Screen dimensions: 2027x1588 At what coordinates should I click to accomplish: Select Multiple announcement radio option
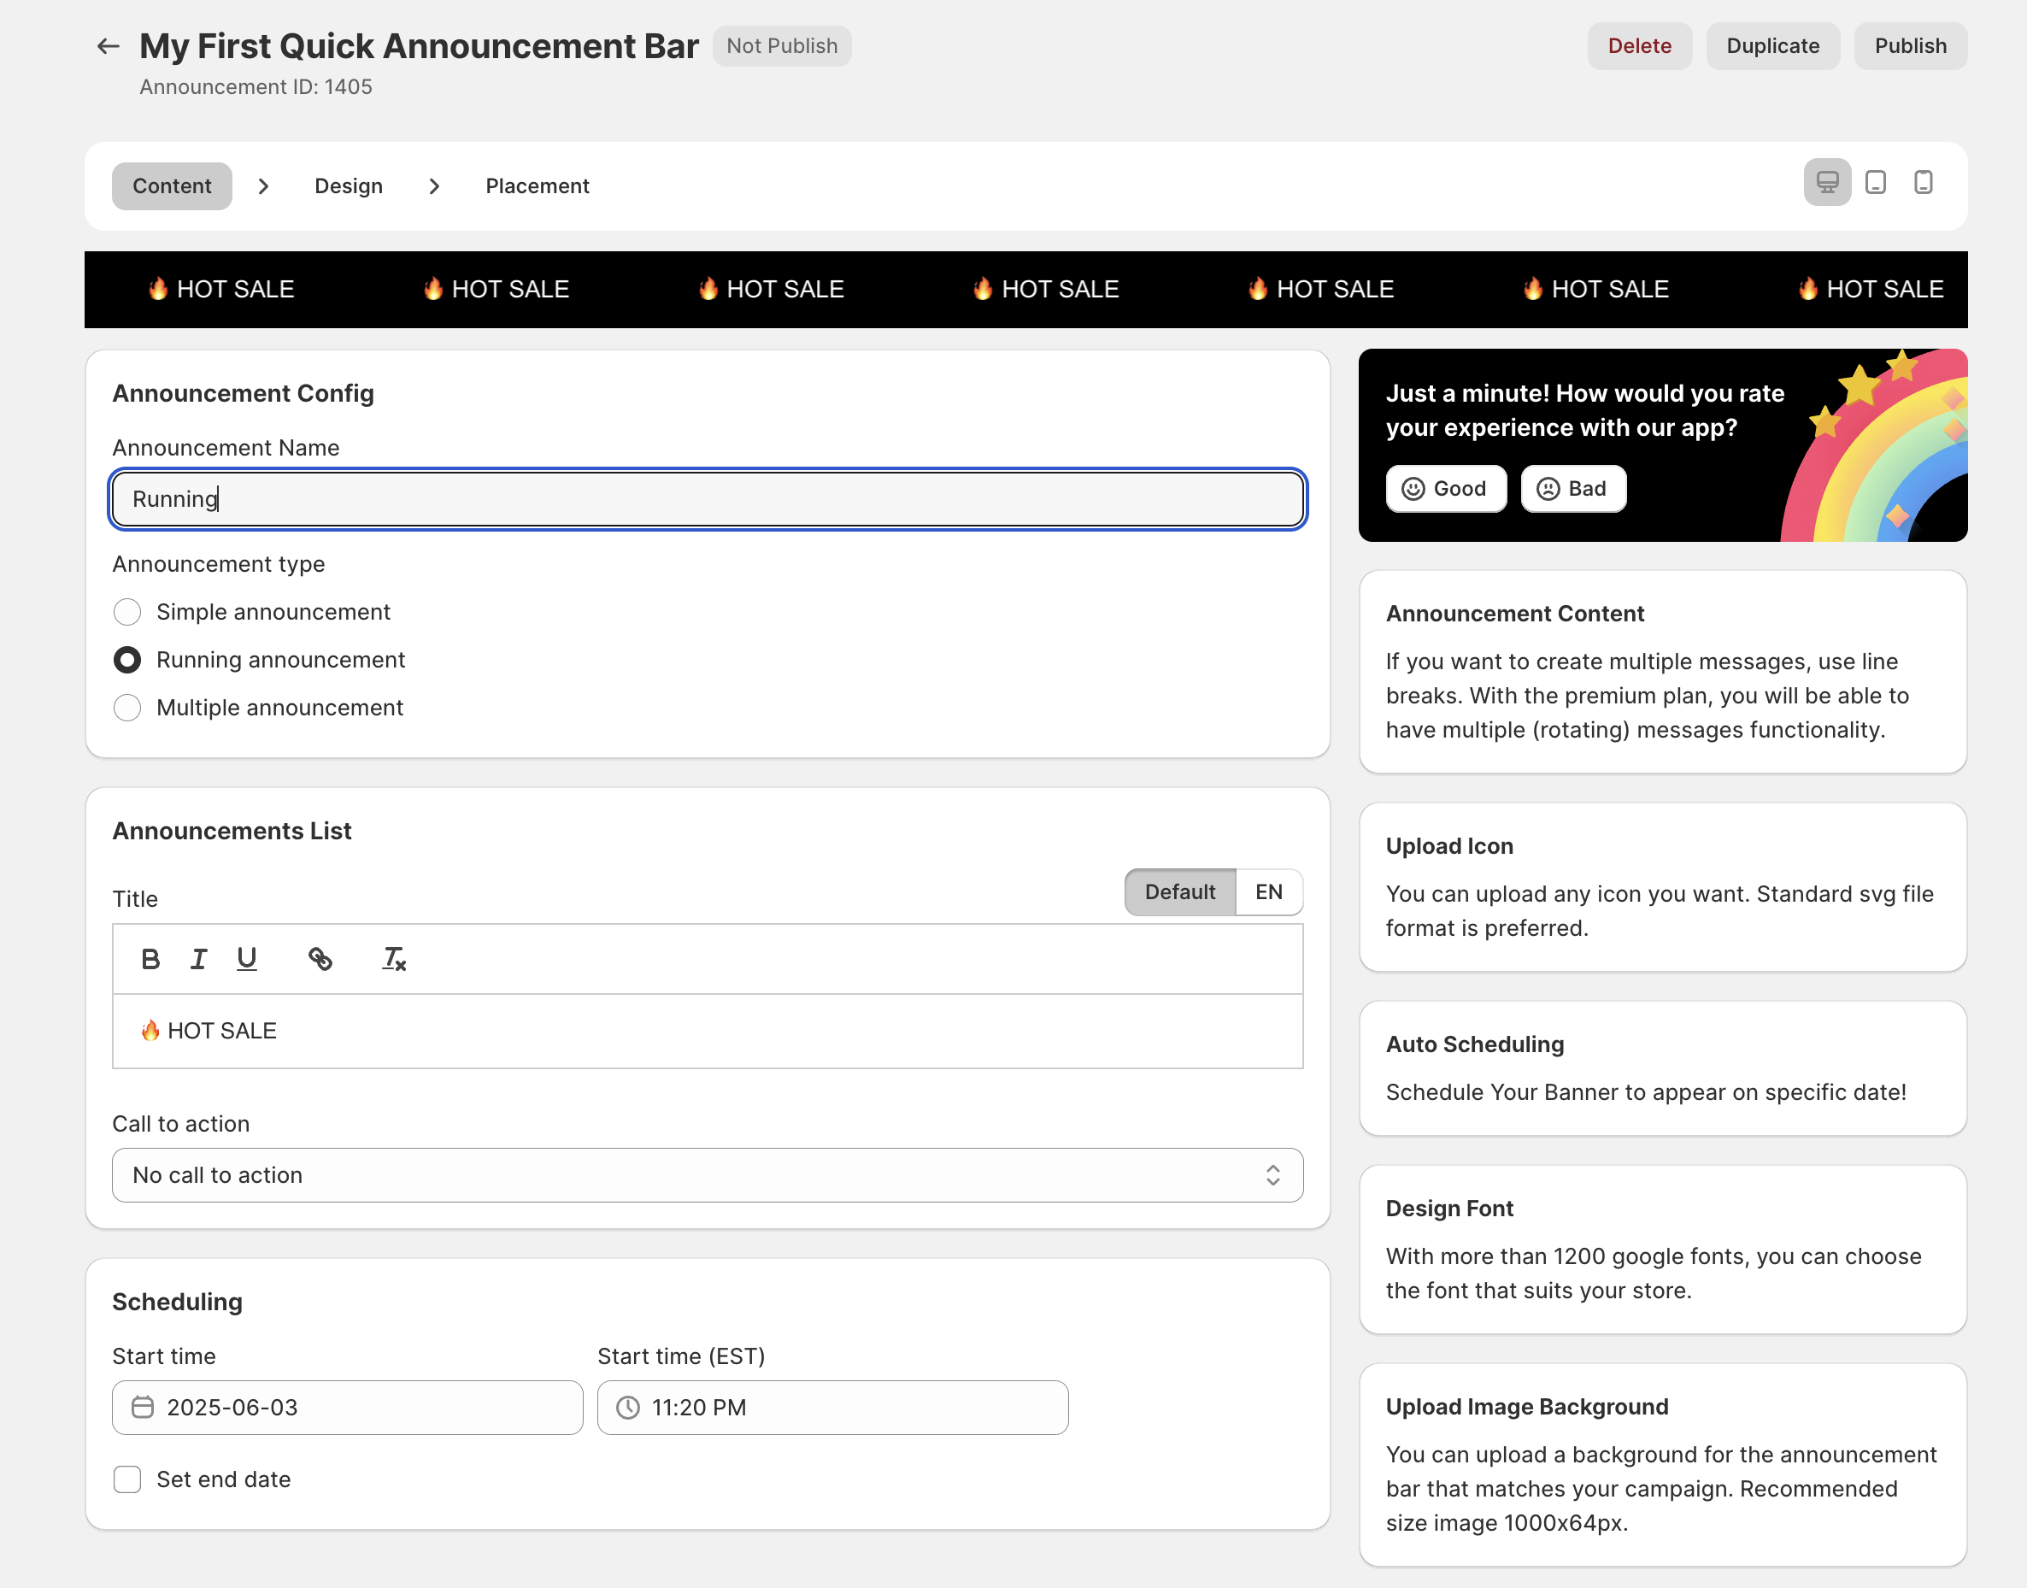point(127,708)
